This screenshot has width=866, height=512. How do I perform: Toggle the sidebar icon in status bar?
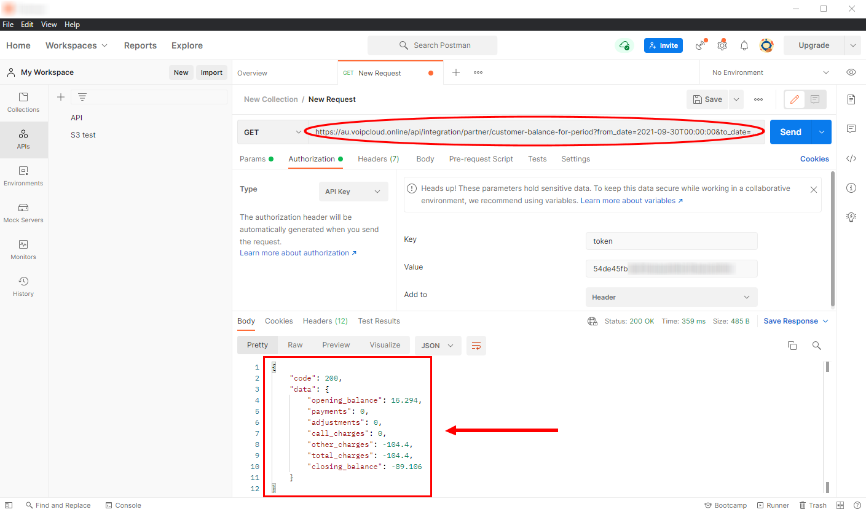(x=9, y=505)
